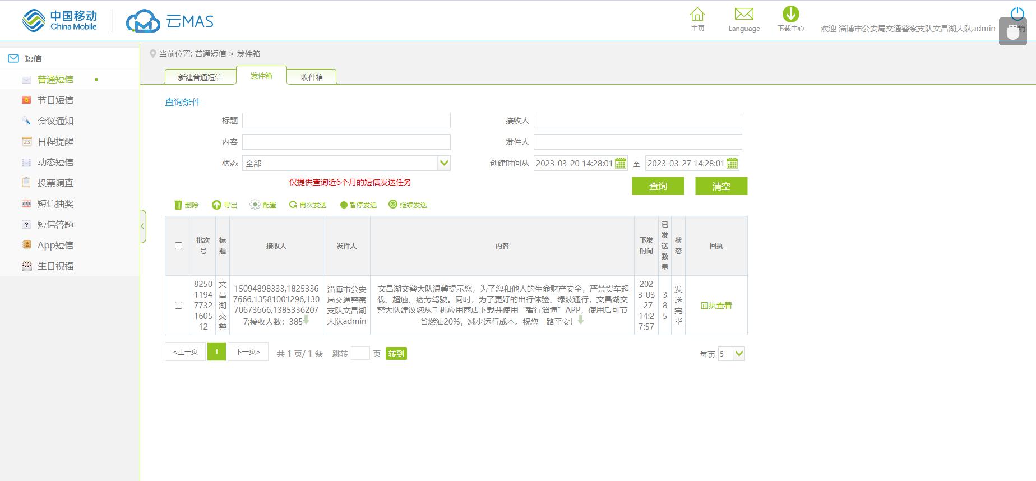Image resolution: width=1036 pixels, height=481 pixels.
Task: Click the 短信抽奖 lottery icon
Action: (x=26, y=203)
